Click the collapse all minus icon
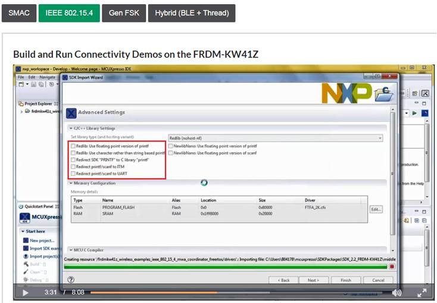Screen dimensions: 437x303 tap(424, 220)
